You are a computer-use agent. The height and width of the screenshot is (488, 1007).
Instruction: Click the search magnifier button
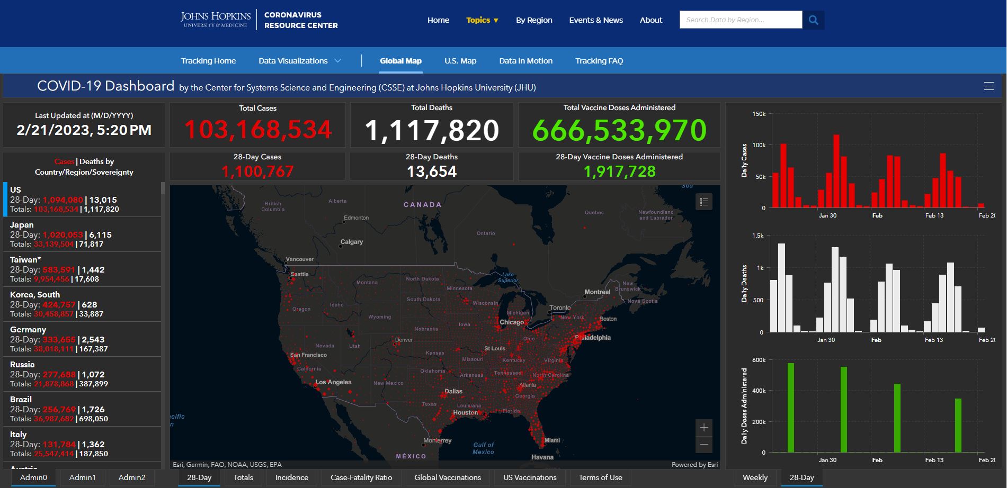point(813,20)
